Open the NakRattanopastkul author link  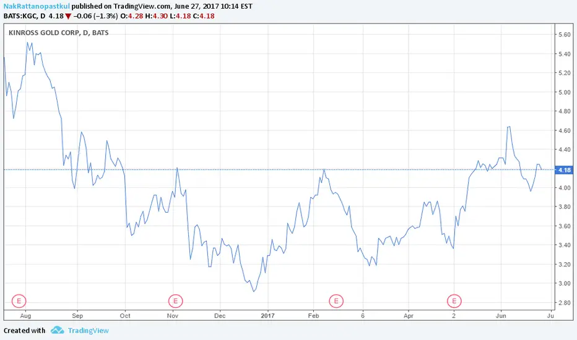[x=37, y=6]
